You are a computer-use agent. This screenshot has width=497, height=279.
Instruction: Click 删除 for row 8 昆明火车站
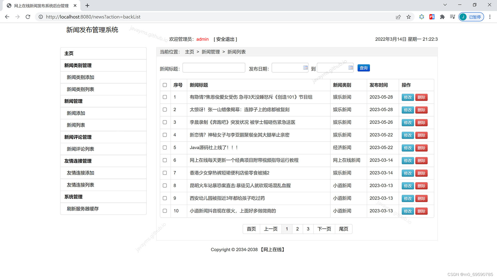click(421, 186)
